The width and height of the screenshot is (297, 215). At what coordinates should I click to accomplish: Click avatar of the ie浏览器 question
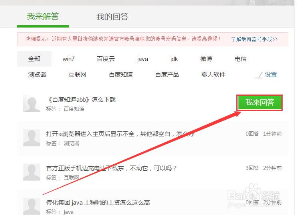32,138
